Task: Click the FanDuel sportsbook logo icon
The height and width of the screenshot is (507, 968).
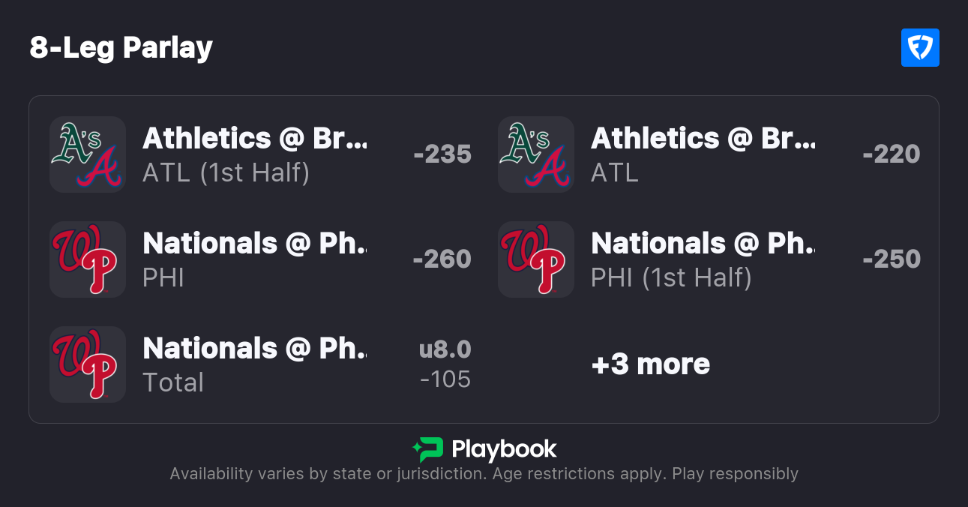Action: coord(920,48)
